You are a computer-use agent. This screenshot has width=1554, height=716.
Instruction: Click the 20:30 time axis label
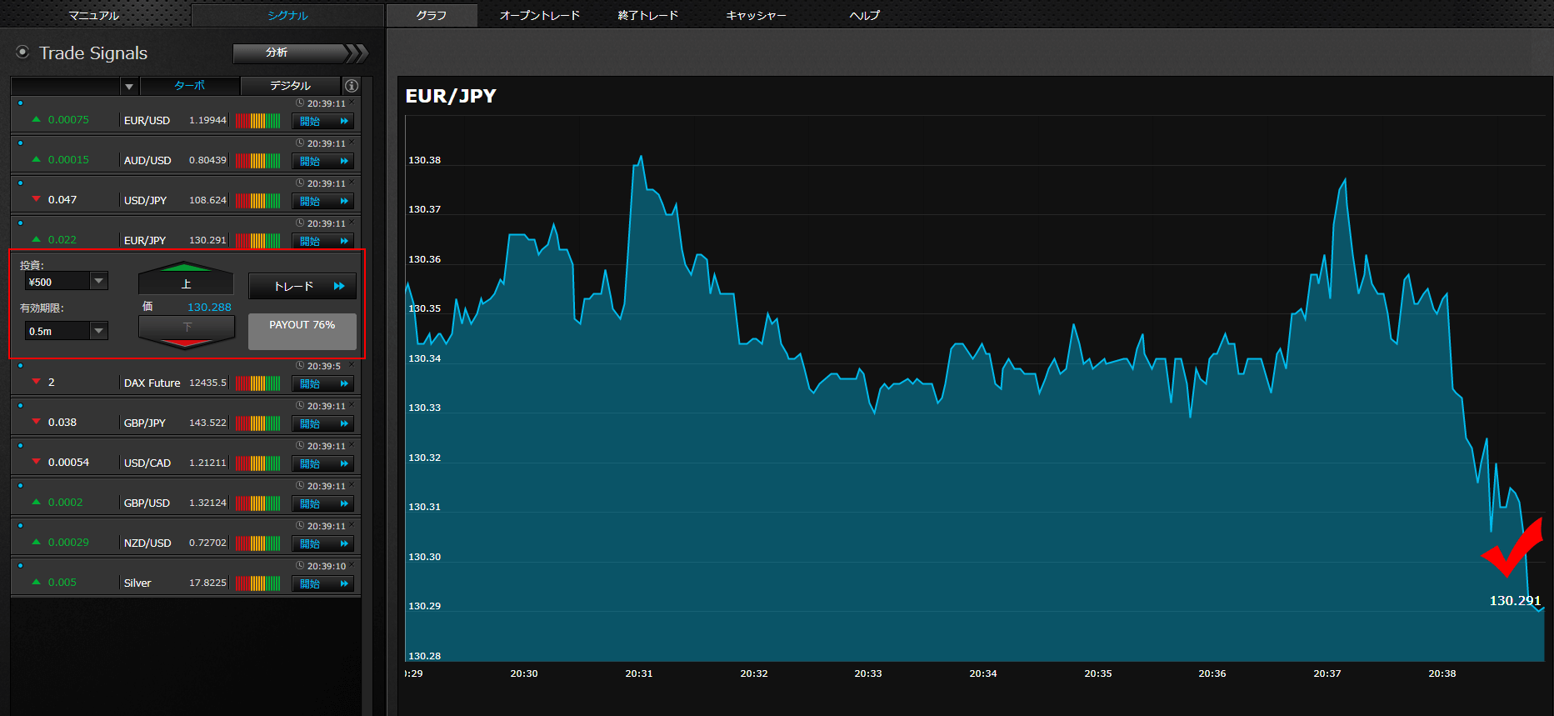click(524, 673)
